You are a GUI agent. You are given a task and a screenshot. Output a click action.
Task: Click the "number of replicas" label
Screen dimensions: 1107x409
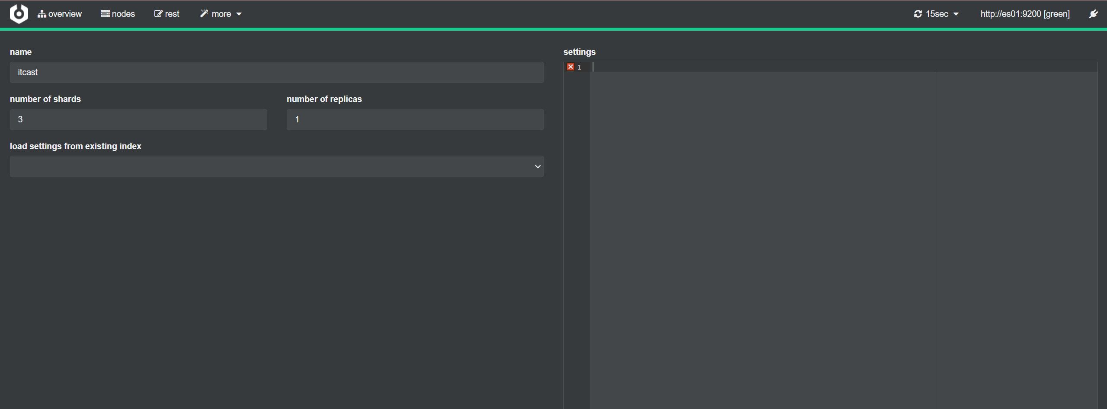[x=324, y=99]
